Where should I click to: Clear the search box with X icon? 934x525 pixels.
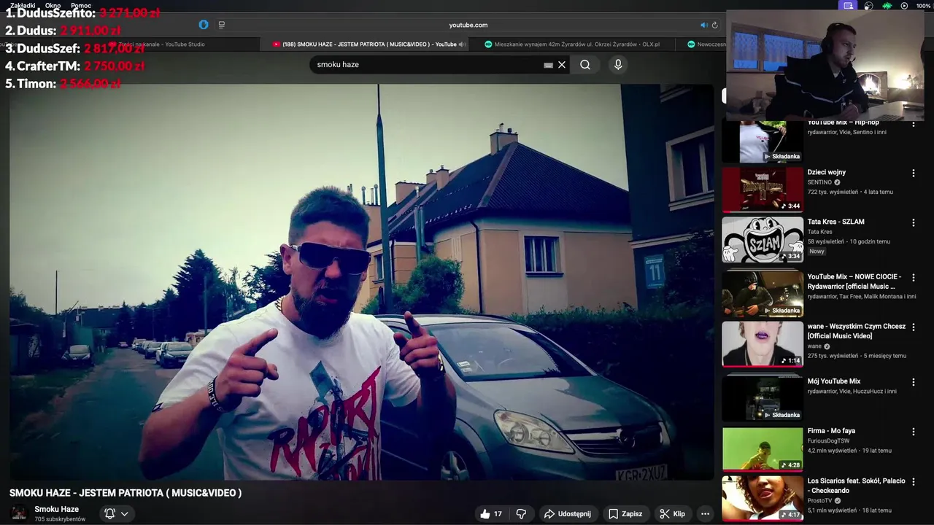tap(562, 65)
